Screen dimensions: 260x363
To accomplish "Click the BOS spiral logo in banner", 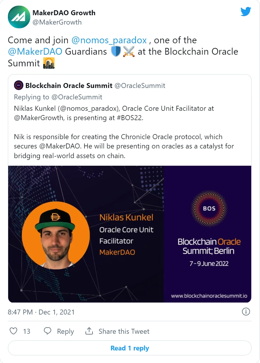I will tap(209, 208).
